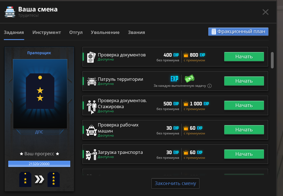Screen dimensions: 283x196
Task: Start the Проверка рабочих машин task
Action: coord(244,130)
